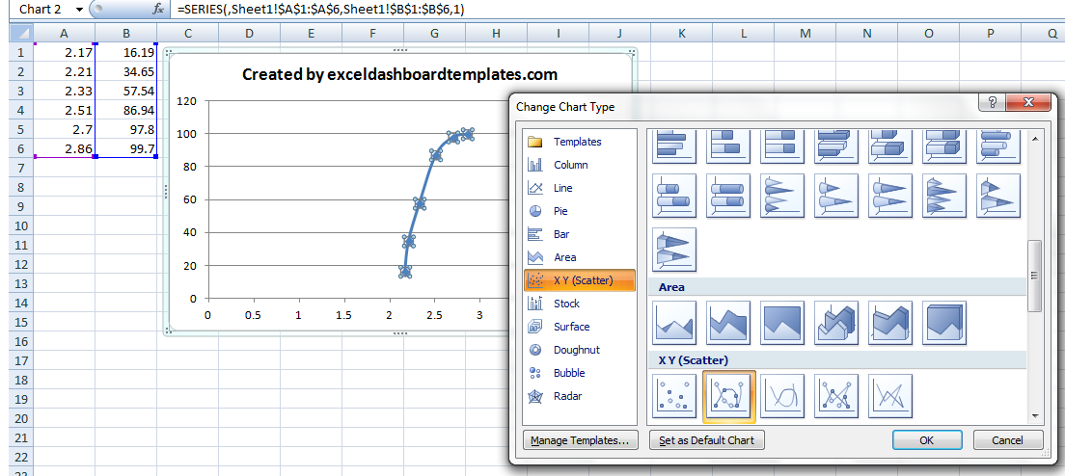The image size is (1065, 476).
Task: Click the Insert Function fx button
Action: click(158, 9)
